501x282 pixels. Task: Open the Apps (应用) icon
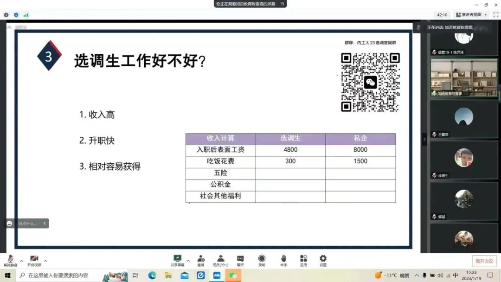(x=303, y=259)
